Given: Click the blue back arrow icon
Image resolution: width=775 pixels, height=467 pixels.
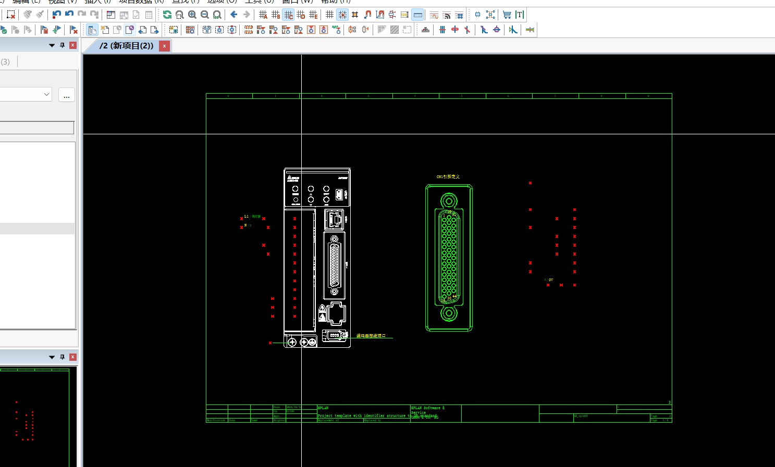Looking at the screenshot, I should (234, 15).
